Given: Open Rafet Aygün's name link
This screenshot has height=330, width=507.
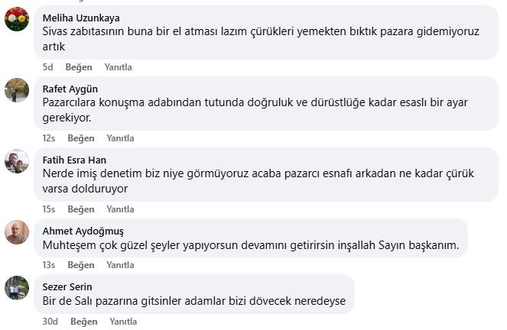Looking at the screenshot, I should click(70, 89).
